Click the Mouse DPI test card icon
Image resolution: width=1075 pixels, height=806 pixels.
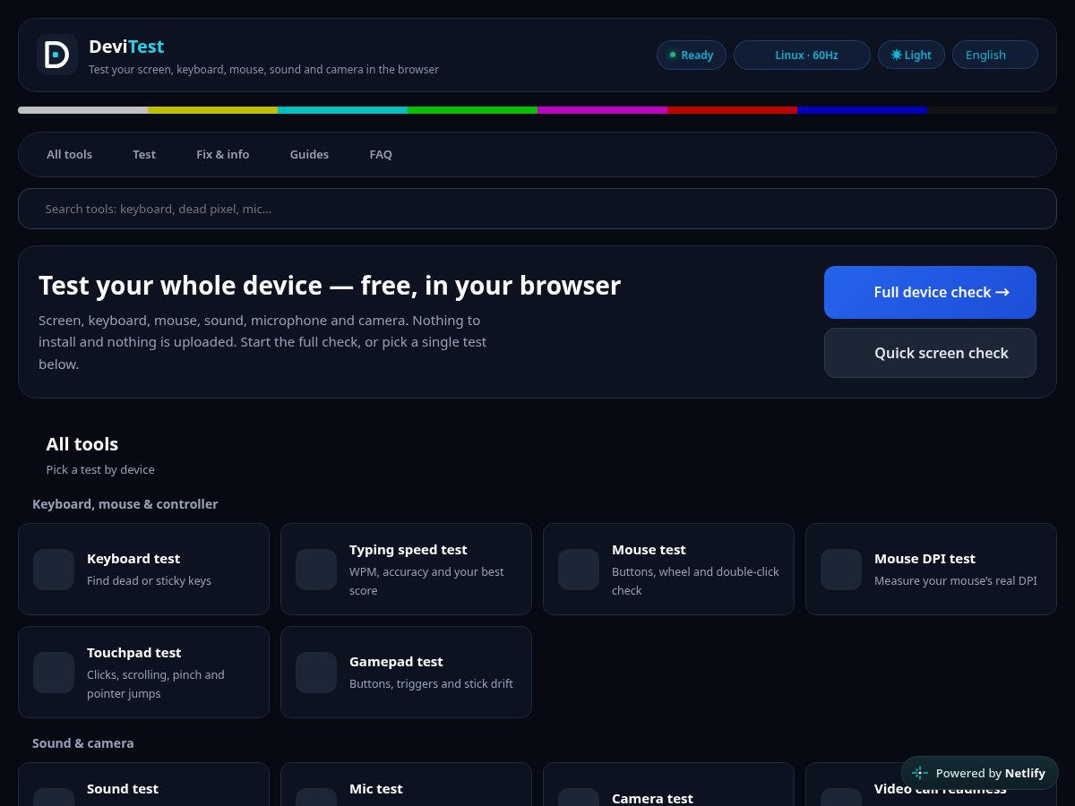coord(841,570)
